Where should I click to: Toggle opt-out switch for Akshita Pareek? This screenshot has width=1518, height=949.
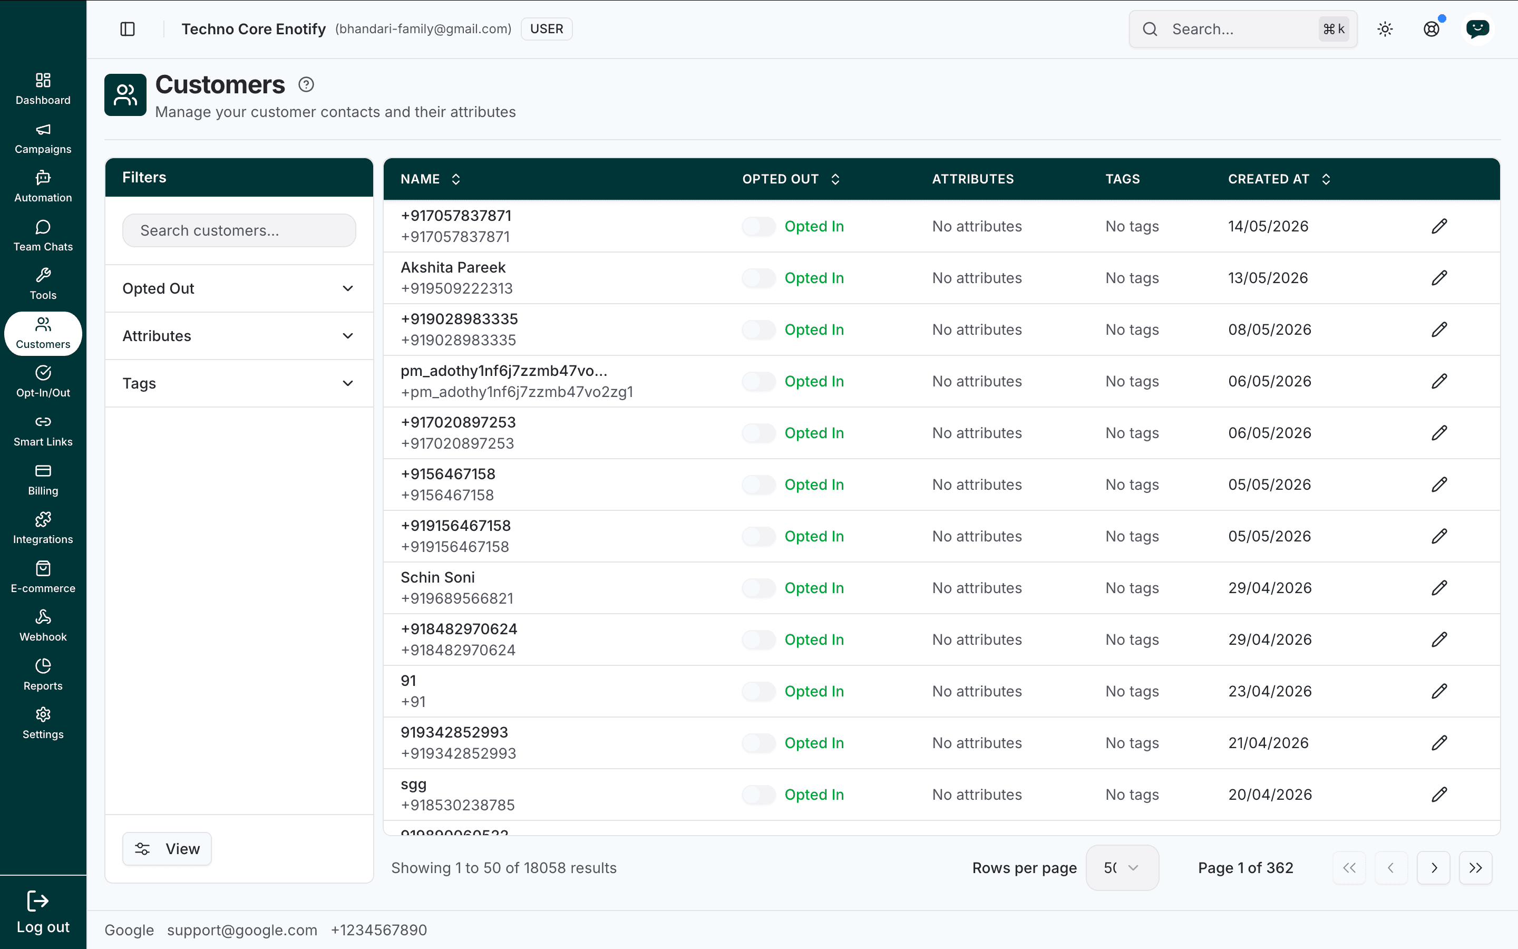(759, 277)
